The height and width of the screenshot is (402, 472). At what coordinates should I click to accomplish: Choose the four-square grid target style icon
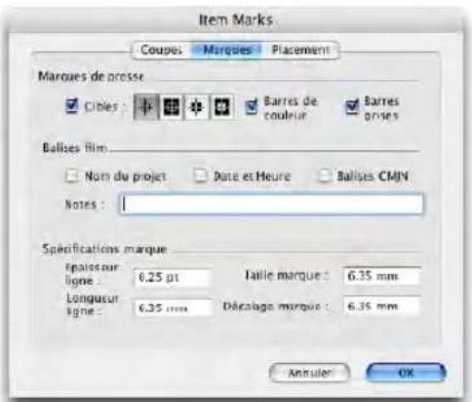172,106
